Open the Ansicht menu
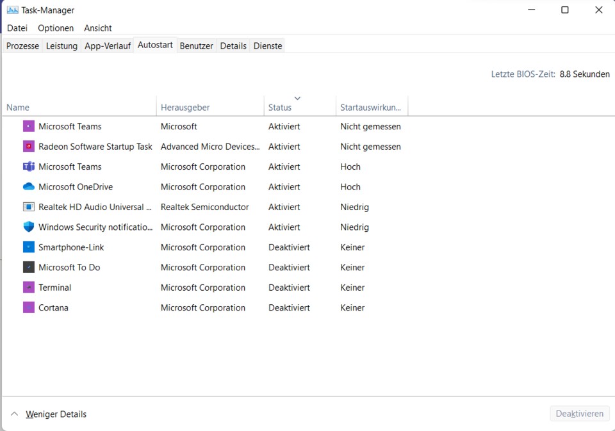Image resolution: width=615 pixels, height=431 pixels. tap(98, 28)
